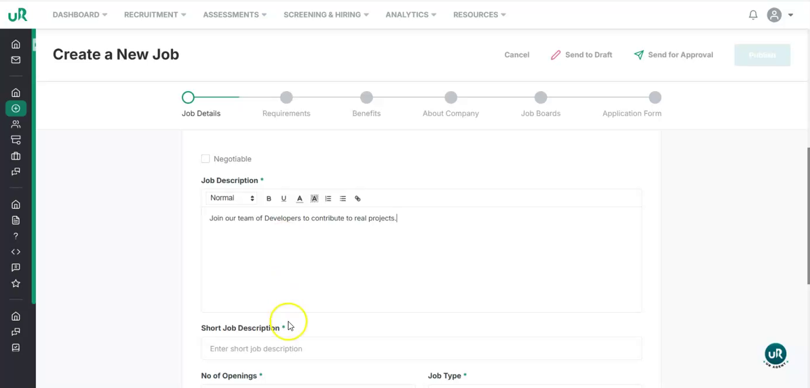Open the UR Agent chat bubble
This screenshot has height=388, width=810.
point(776,355)
